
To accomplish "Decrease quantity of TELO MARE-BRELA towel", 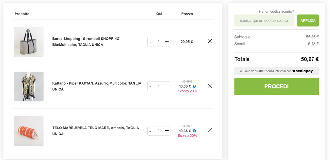I will [x=150, y=131].
